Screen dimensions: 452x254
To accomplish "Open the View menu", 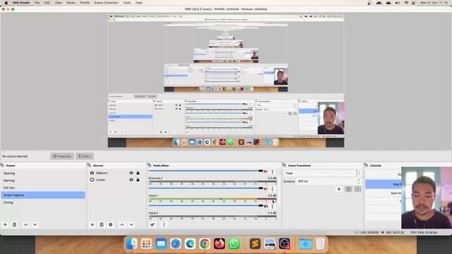I will [58, 3].
